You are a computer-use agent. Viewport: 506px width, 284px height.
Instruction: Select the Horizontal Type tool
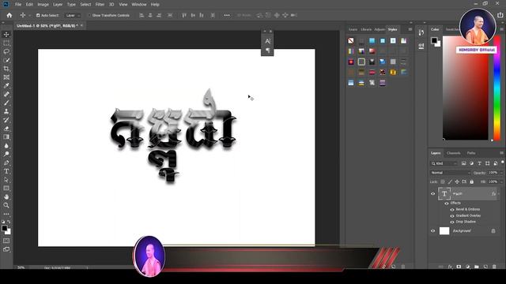coord(6,171)
